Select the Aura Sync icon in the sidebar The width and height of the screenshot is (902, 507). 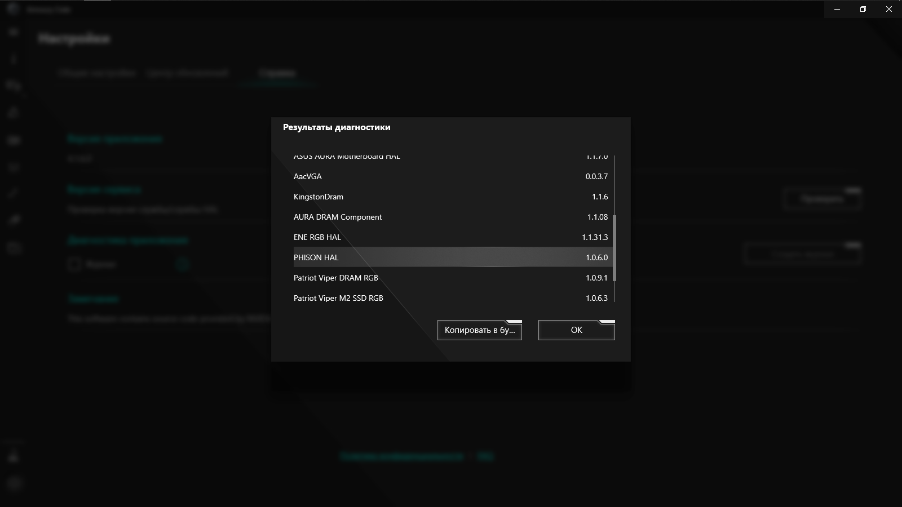tap(12, 86)
